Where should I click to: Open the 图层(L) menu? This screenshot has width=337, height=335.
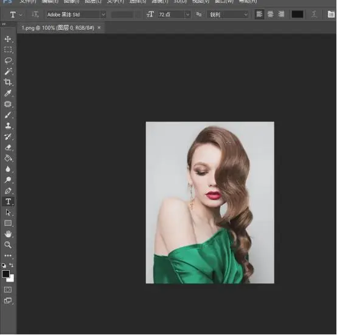pyautogui.click(x=93, y=2)
